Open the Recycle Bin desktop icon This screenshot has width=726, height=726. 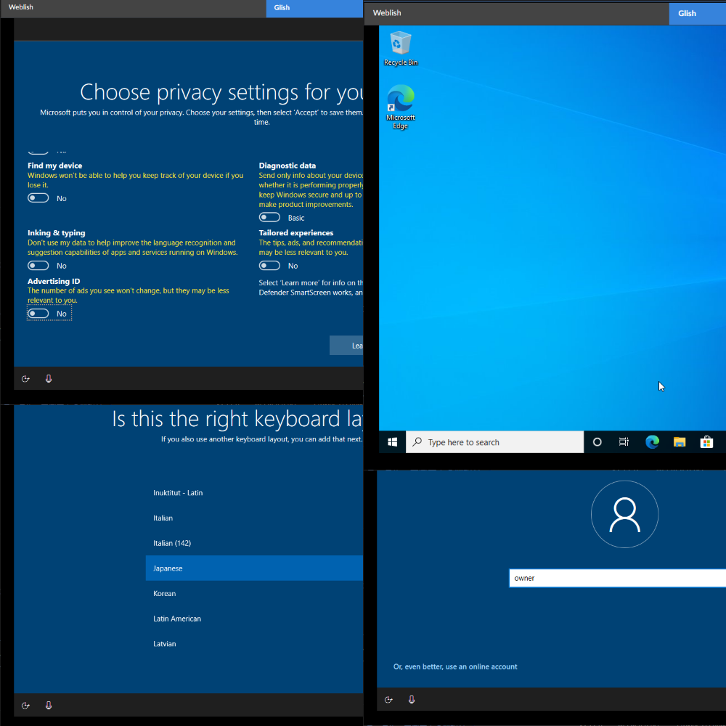pyautogui.click(x=401, y=49)
